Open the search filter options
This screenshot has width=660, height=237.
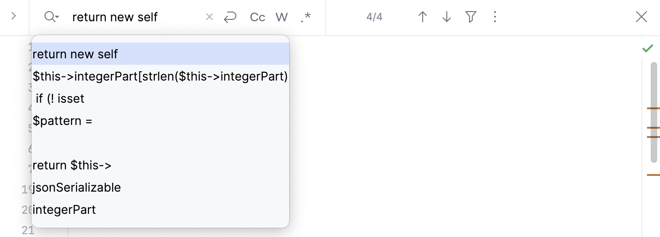[471, 17]
